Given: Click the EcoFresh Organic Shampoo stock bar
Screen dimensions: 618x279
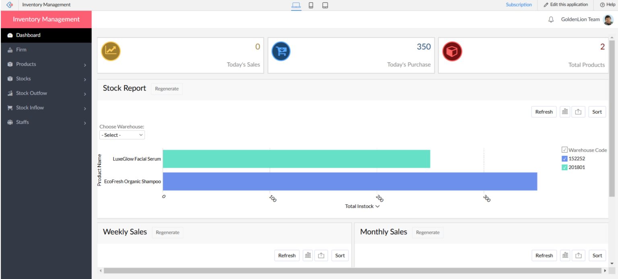Looking at the screenshot, I should (350, 181).
